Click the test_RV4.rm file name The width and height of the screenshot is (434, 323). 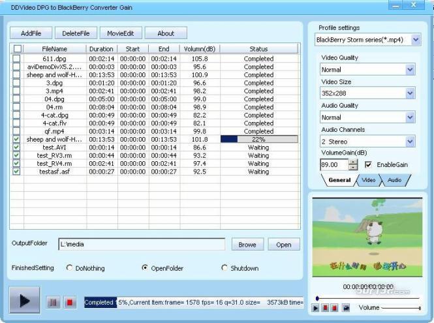point(55,163)
